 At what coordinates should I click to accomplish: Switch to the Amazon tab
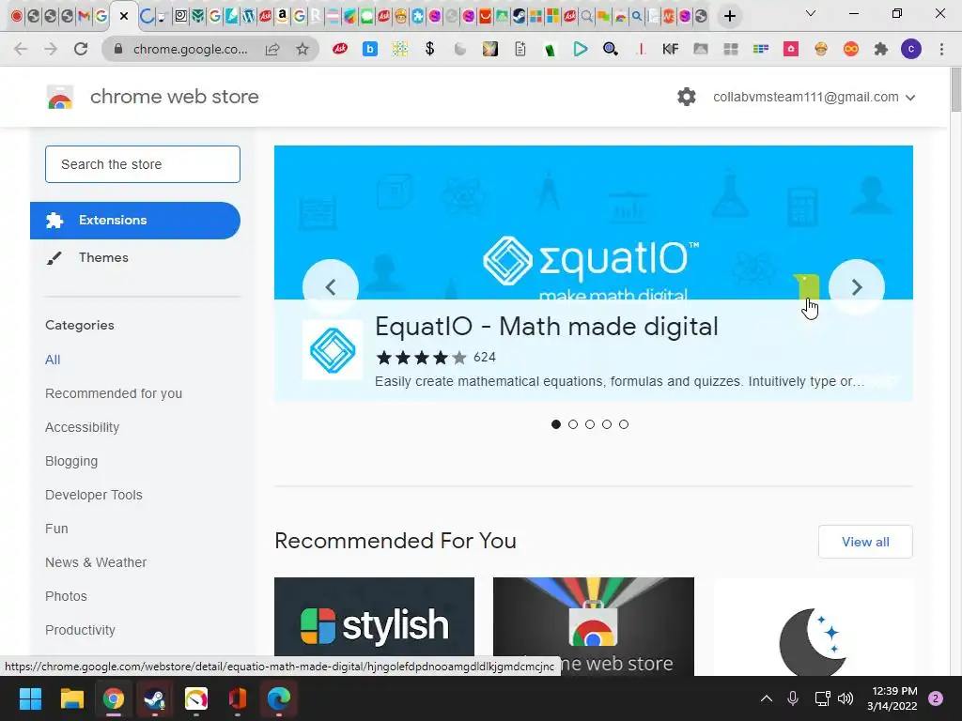(x=282, y=17)
